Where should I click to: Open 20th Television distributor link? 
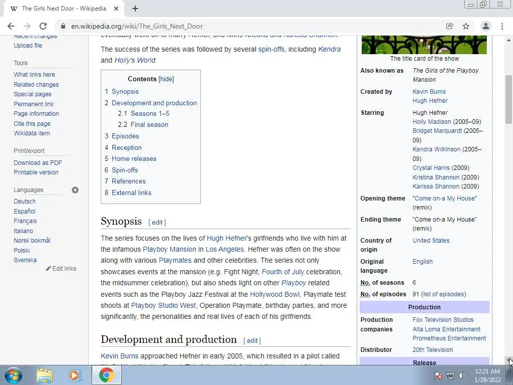point(432,350)
